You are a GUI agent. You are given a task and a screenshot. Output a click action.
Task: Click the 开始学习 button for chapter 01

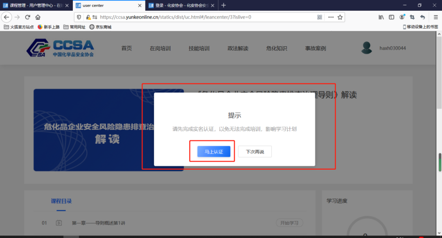click(289, 223)
